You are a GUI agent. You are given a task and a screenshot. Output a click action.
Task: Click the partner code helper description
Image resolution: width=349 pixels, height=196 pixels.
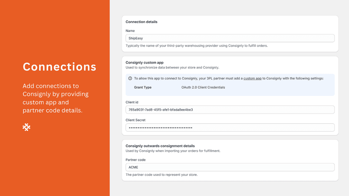point(161,175)
